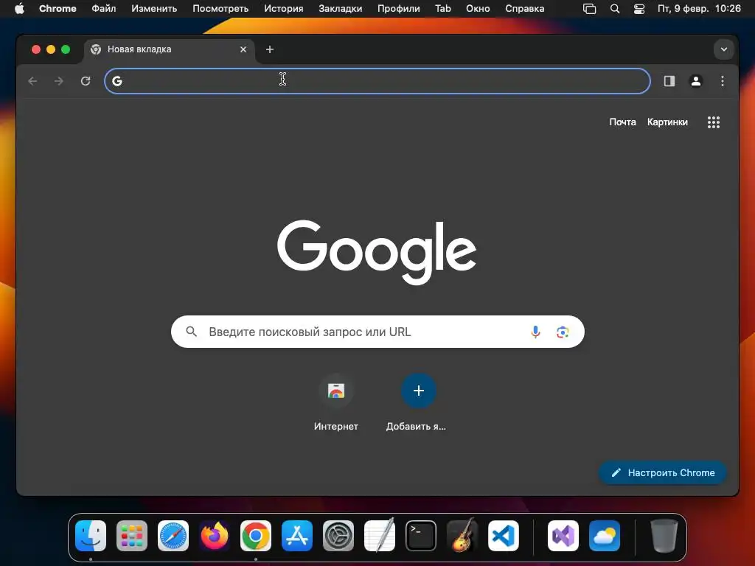This screenshot has height=566, width=755.
Task: Click the Google logo
Action: tap(377, 252)
